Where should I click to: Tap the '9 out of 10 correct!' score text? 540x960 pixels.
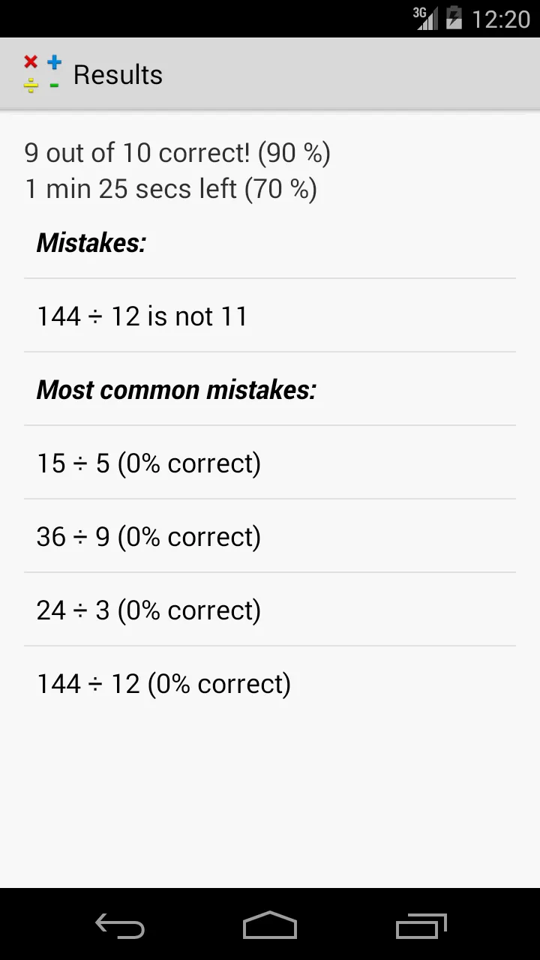coord(137,153)
